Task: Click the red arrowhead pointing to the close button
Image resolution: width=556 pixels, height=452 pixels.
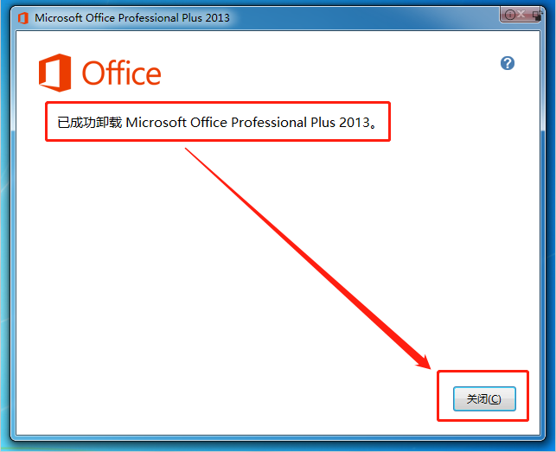Action: point(422,361)
